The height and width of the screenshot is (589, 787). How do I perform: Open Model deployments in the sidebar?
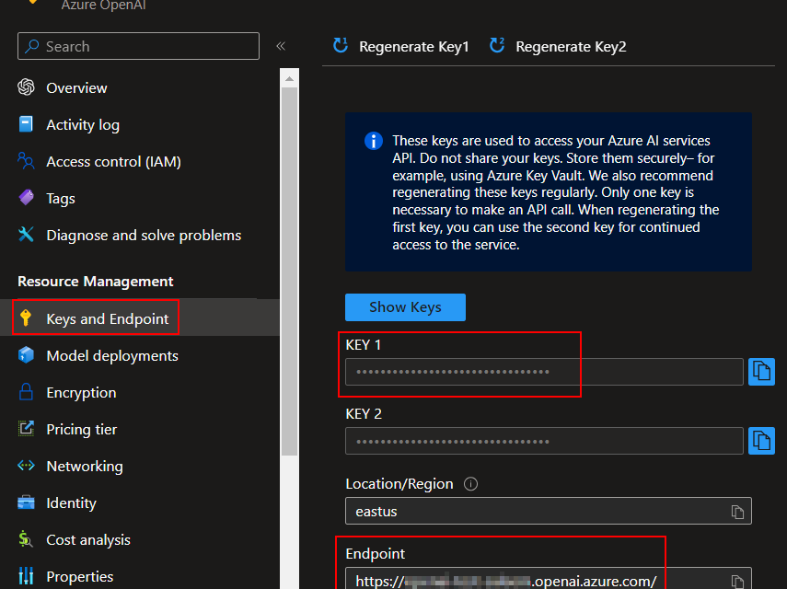(112, 356)
